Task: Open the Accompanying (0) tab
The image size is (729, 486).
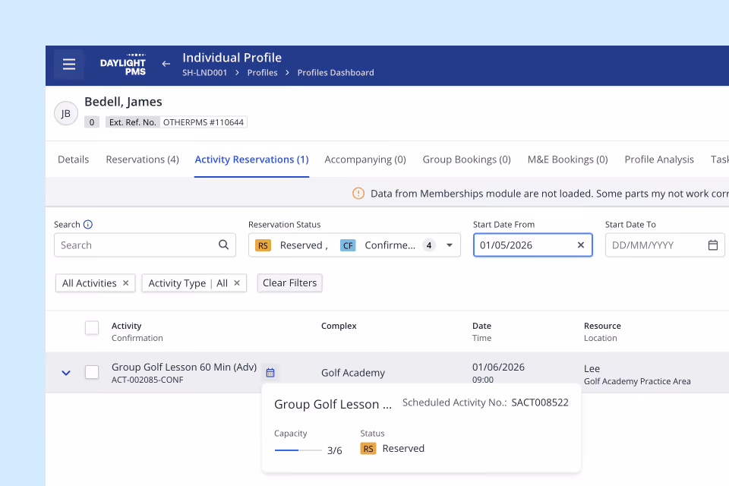Action: click(x=365, y=159)
